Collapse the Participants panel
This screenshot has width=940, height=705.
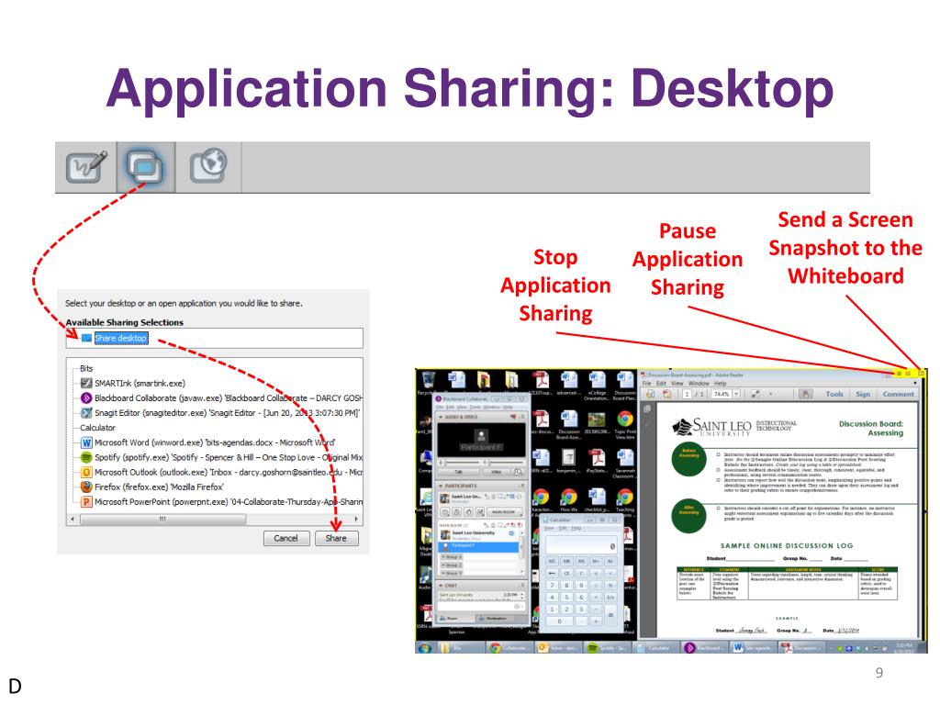click(442, 486)
